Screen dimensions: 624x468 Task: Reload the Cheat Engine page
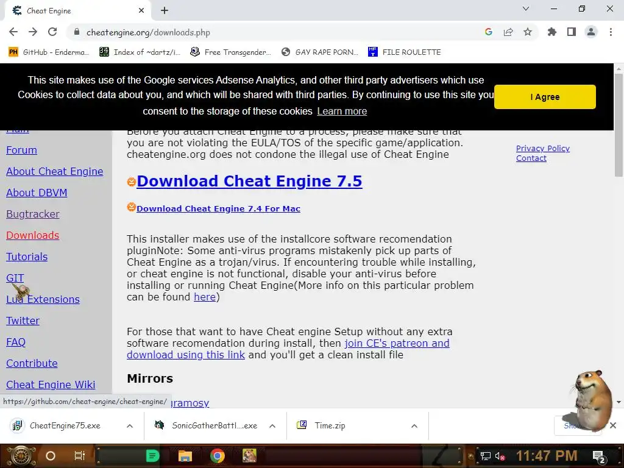tap(52, 32)
